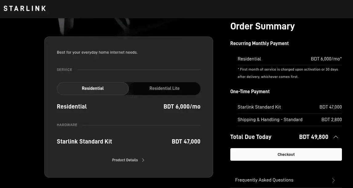The width and height of the screenshot is (353, 188).
Task: Click the Recurring Monthly Payment heading
Action: point(259,43)
